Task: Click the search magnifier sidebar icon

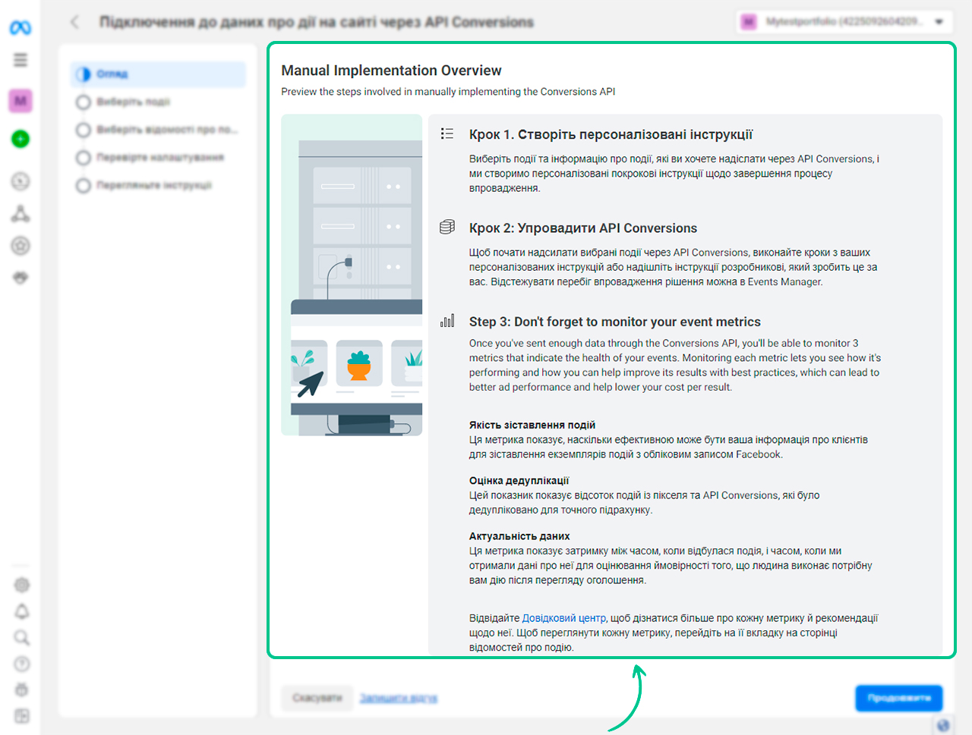Action: (22, 637)
